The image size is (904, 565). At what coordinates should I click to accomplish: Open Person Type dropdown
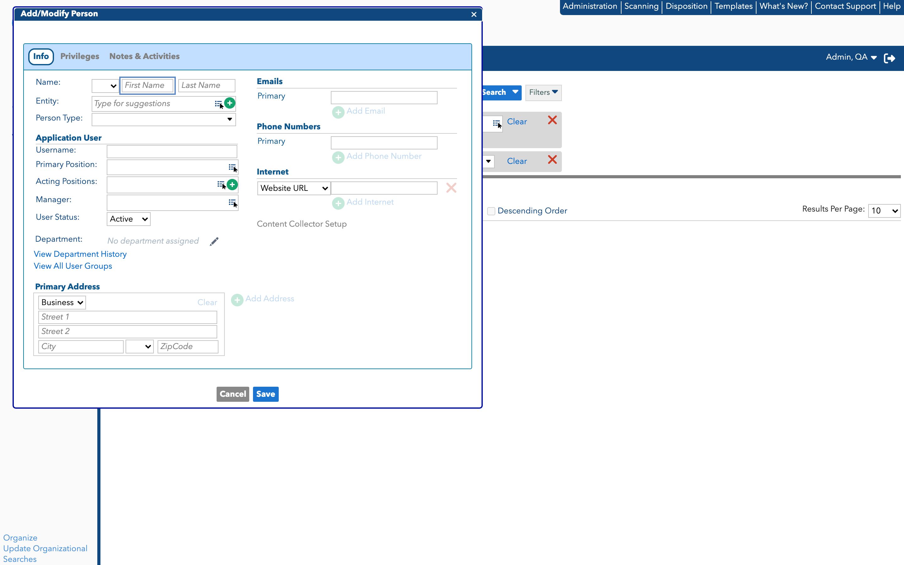click(164, 120)
